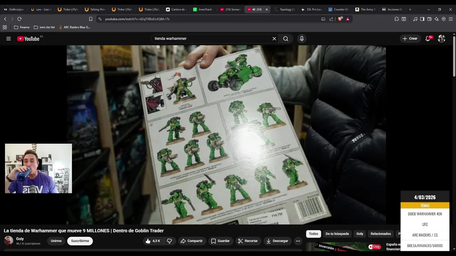Viewport: 456px width, 256px height.
Task: Close the active YouTube tab
Action: (x=266, y=10)
